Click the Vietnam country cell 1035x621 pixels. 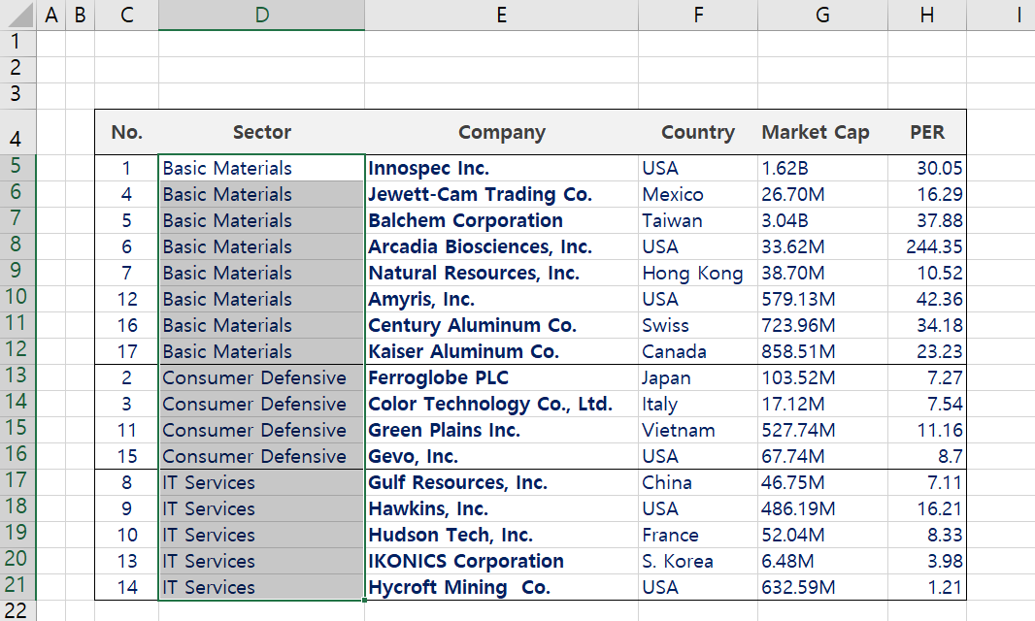(698, 430)
